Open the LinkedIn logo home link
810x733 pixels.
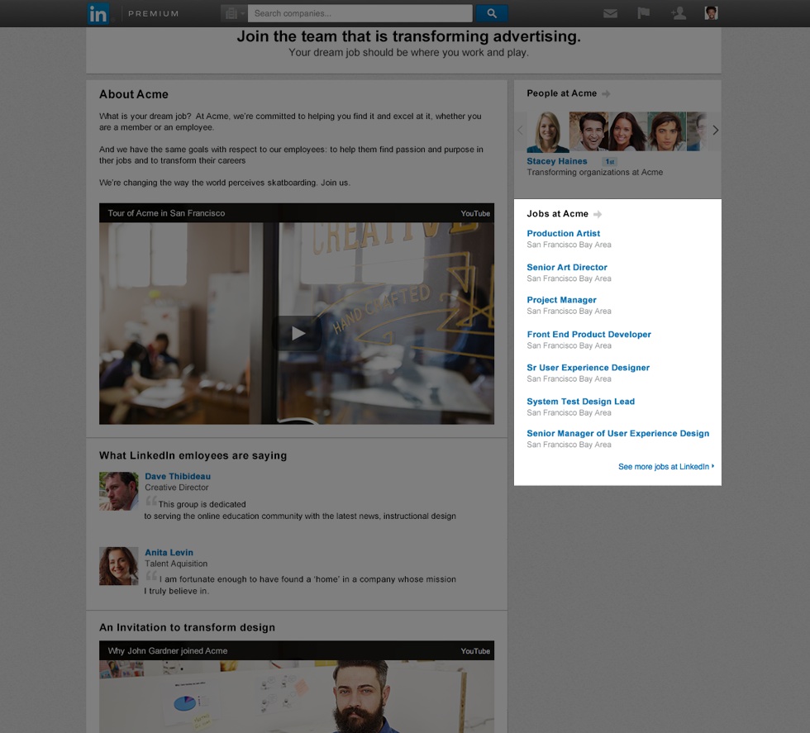[98, 13]
